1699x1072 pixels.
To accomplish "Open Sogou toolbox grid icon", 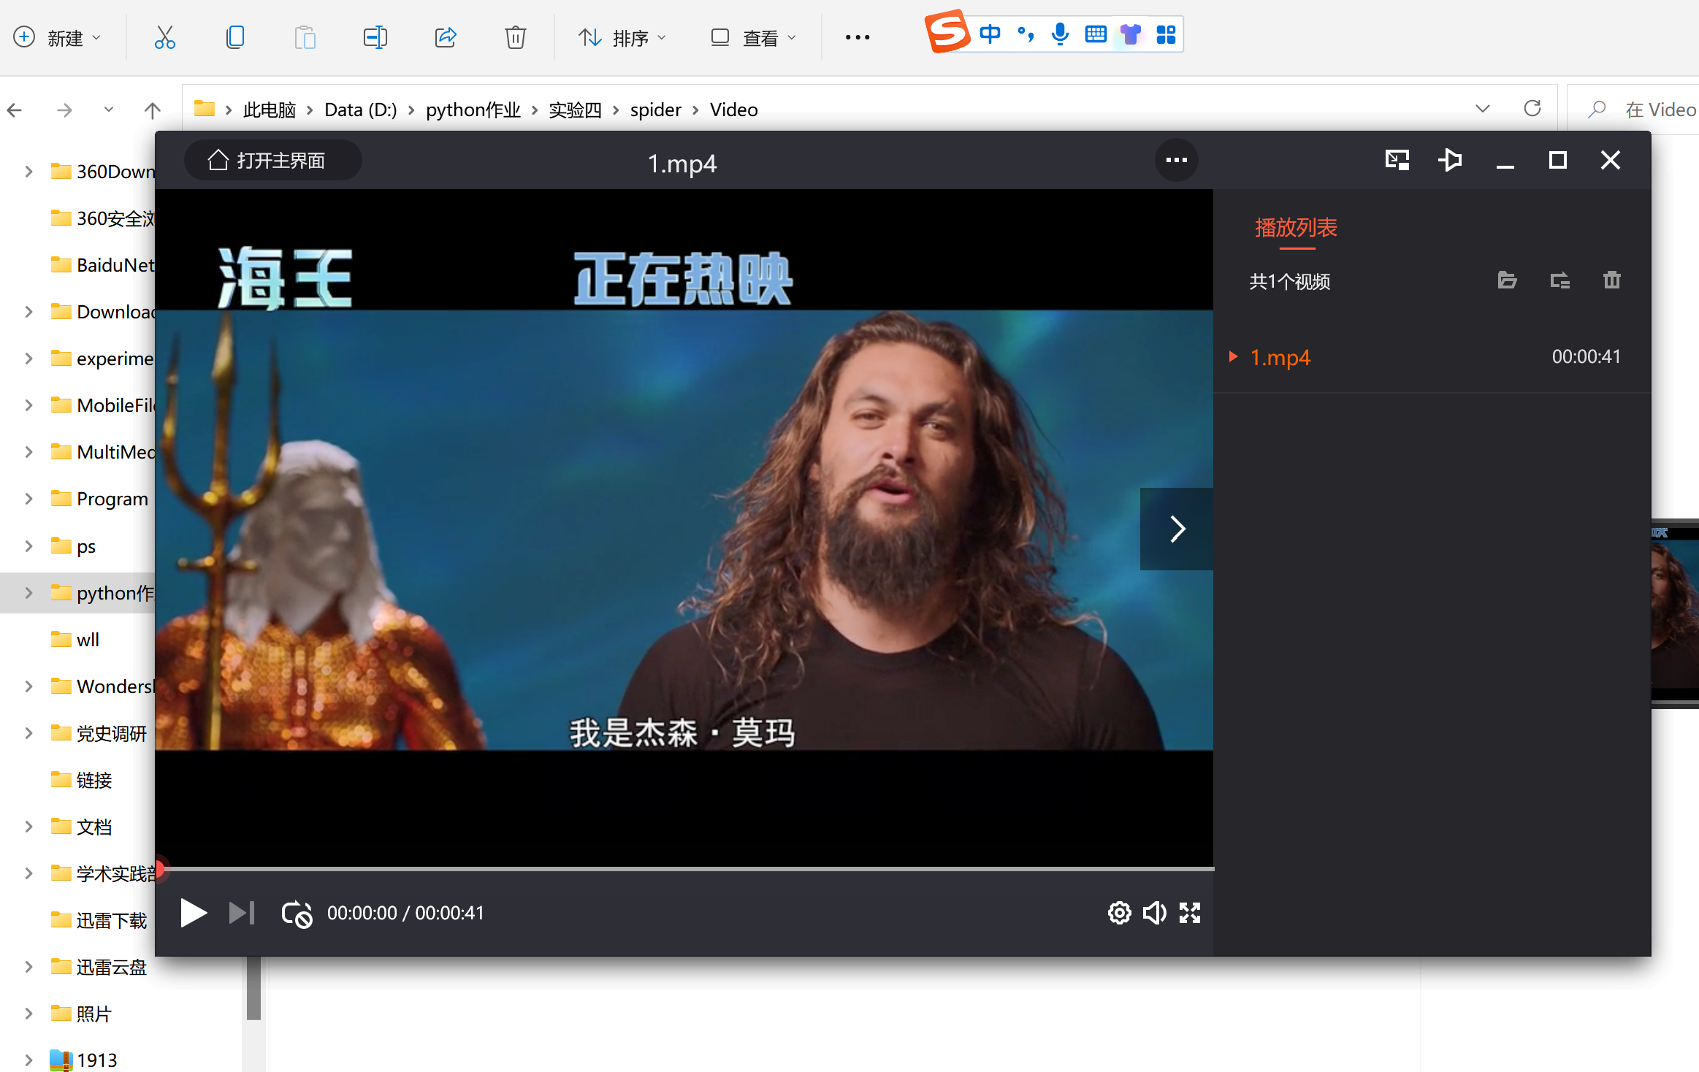I will click(x=1166, y=34).
